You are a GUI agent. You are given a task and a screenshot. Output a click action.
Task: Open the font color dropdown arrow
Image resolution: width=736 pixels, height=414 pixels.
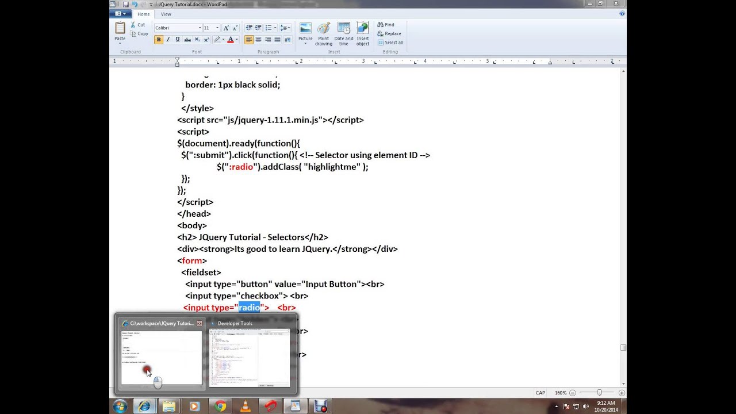point(237,40)
